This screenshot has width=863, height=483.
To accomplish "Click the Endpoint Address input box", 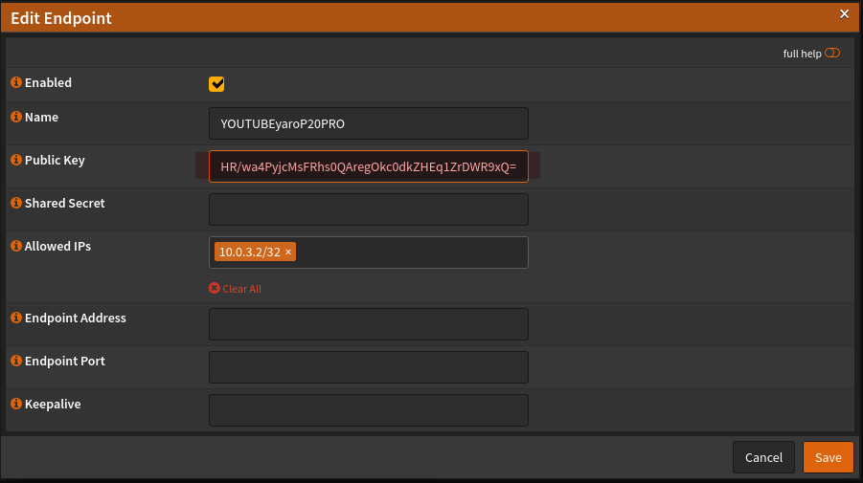I will click(x=368, y=324).
